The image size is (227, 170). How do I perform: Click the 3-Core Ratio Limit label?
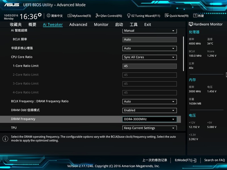[x=26, y=84]
